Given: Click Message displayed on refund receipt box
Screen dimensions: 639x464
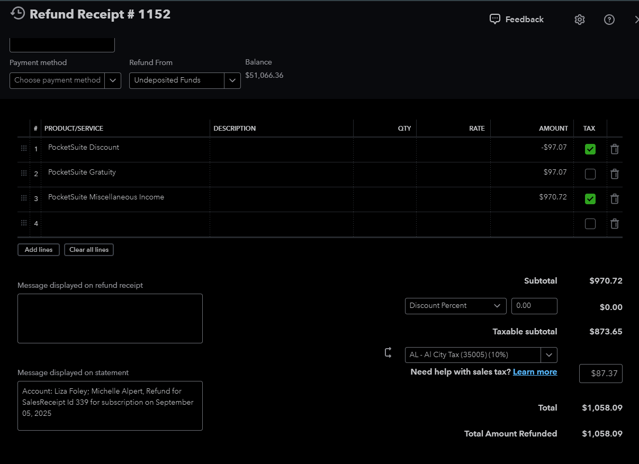Looking at the screenshot, I should (110, 319).
